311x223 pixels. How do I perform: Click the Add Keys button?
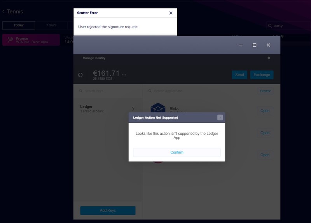coord(108,211)
